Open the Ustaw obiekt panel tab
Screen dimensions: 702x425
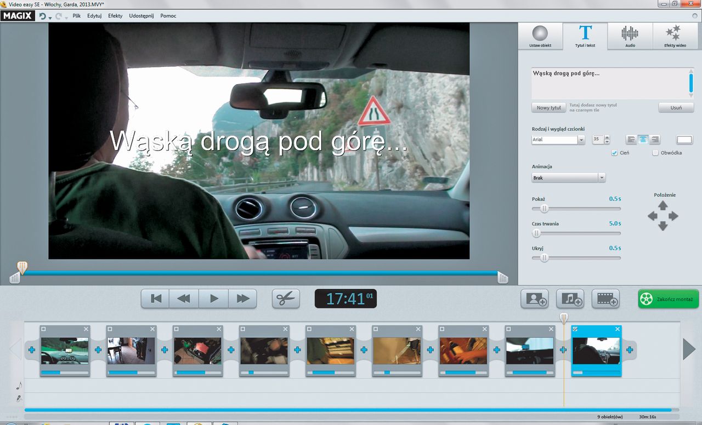tap(540, 36)
